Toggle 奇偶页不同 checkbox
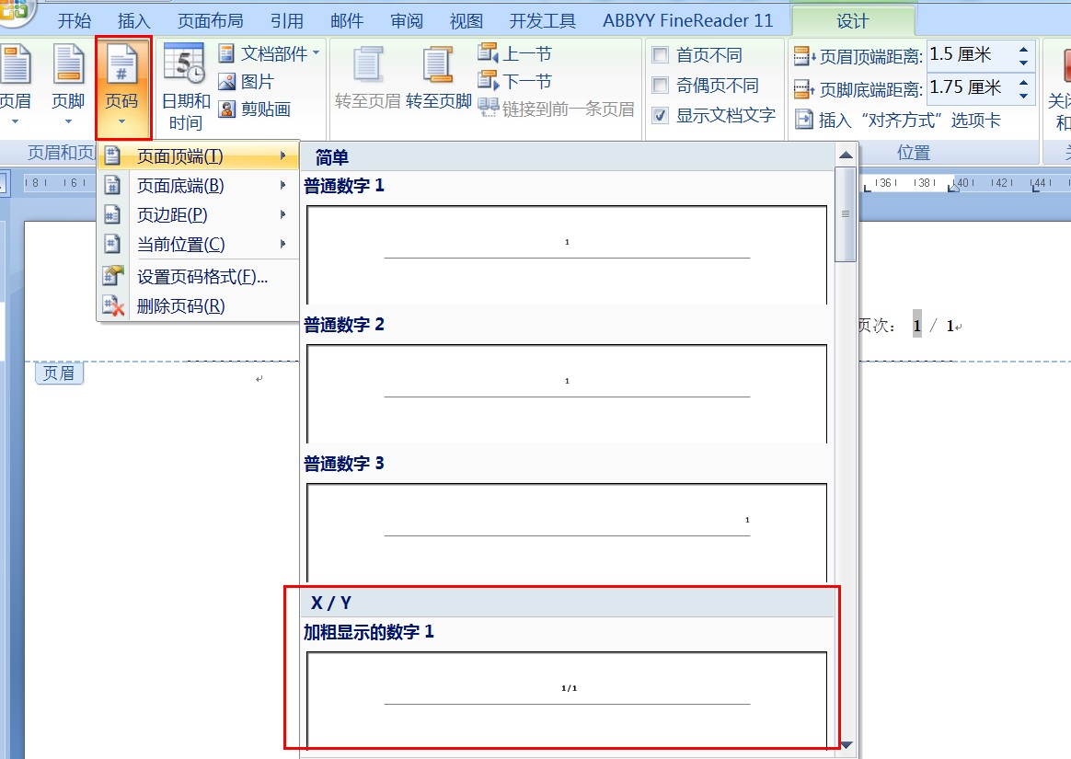This screenshot has height=759, width=1071. point(661,86)
